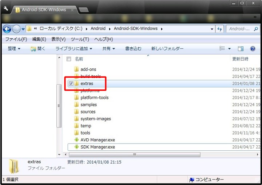Viewport: 262px width, 185px height.
Task: Select the tools folder icon
Action: [76, 133]
